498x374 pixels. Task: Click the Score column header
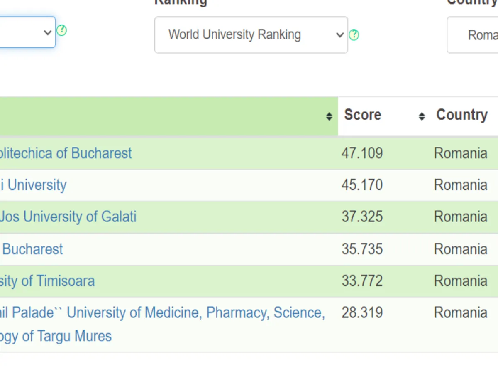362,115
